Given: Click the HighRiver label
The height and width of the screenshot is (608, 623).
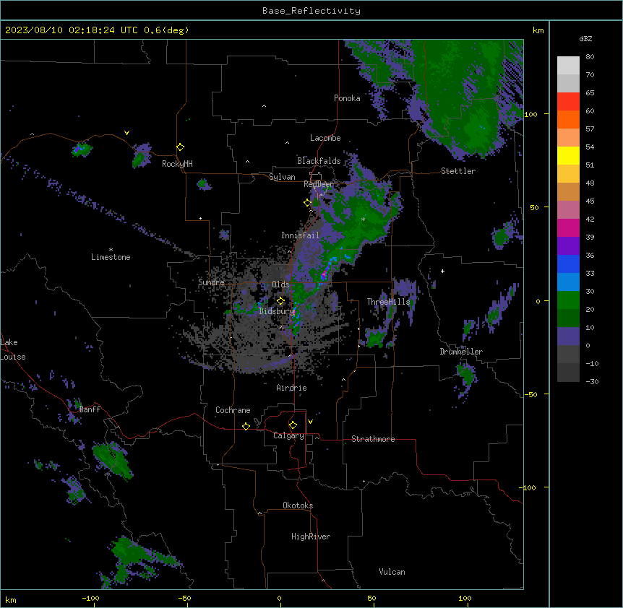Looking at the screenshot, I should [311, 537].
